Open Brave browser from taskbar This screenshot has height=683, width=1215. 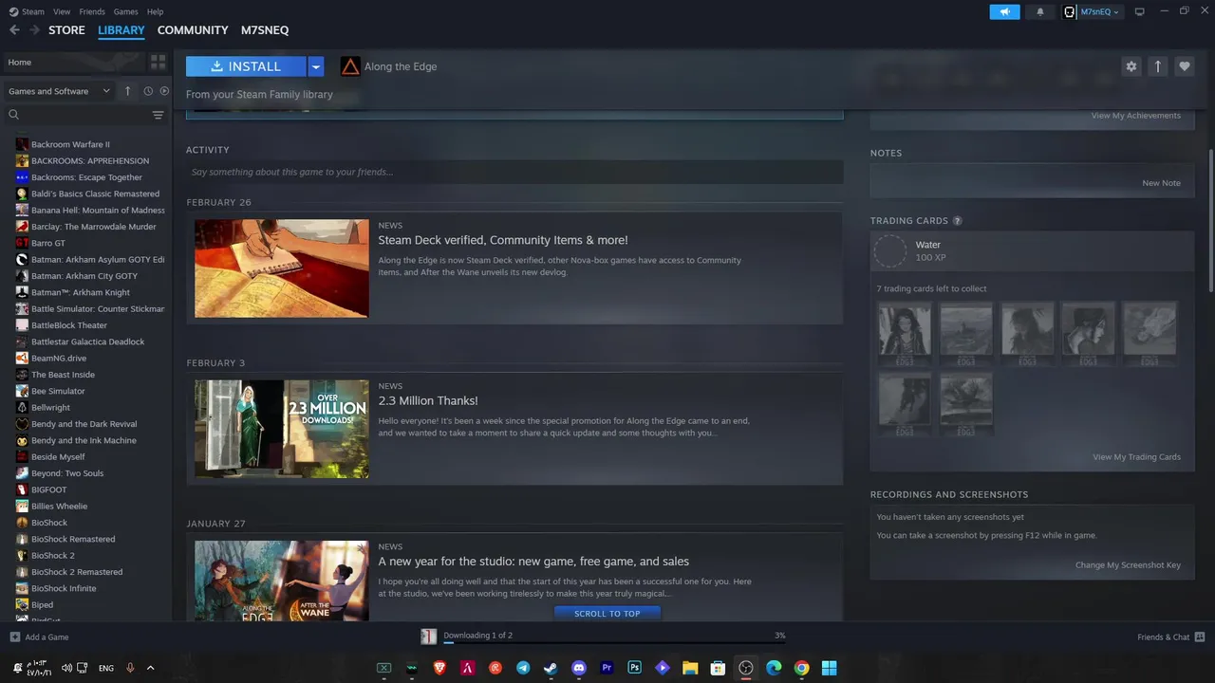(439, 668)
